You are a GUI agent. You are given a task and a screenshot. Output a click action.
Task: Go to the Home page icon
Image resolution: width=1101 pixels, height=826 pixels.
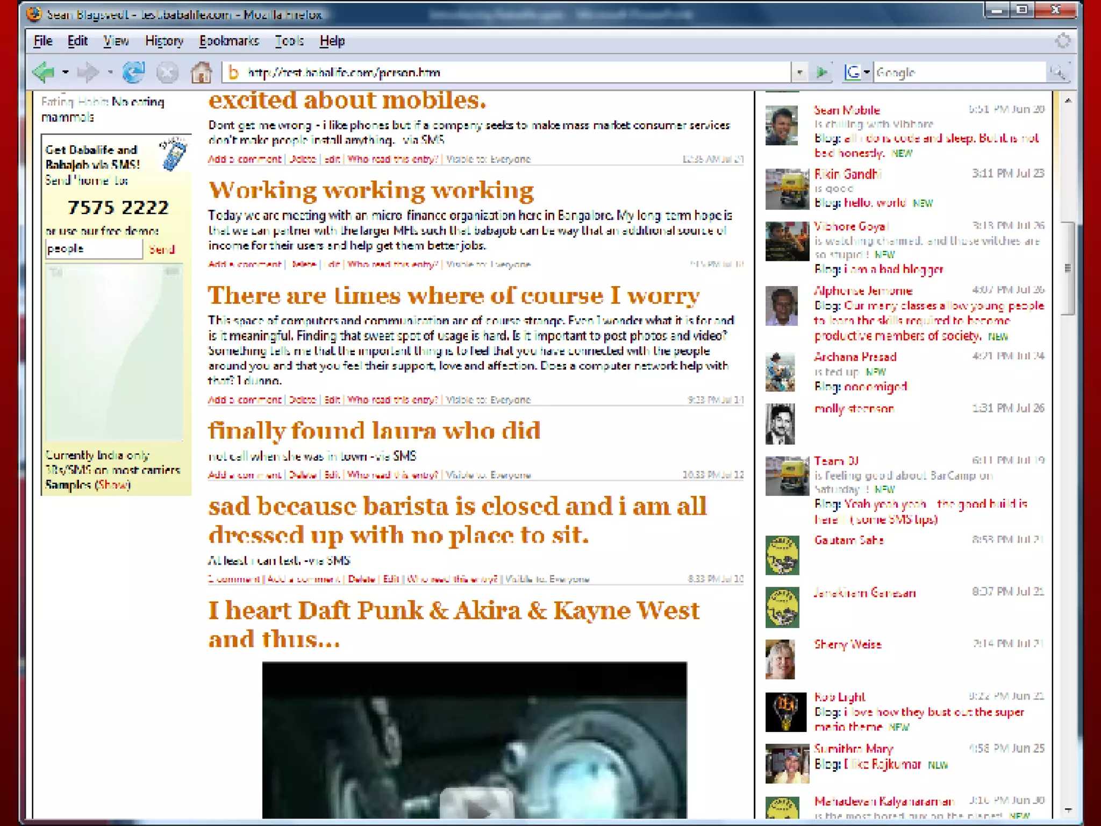201,72
